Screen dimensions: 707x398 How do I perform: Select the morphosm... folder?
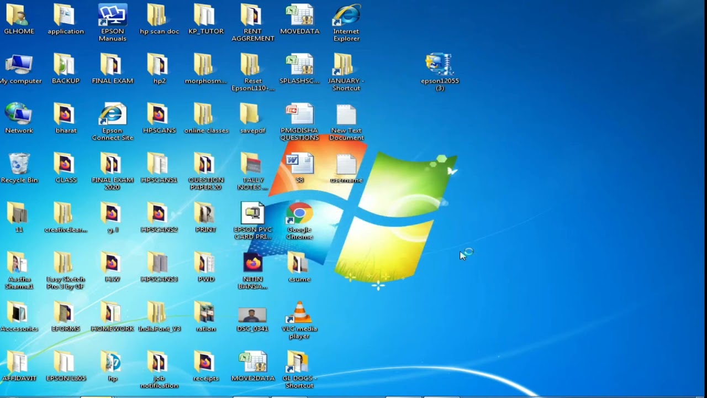tap(205, 69)
